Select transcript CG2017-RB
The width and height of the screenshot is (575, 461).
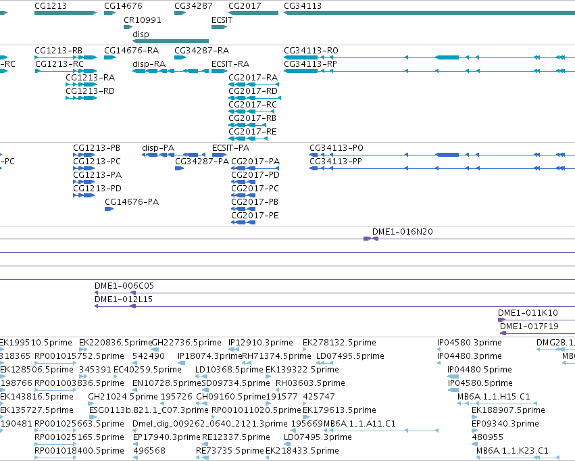pyautogui.click(x=247, y=125)
